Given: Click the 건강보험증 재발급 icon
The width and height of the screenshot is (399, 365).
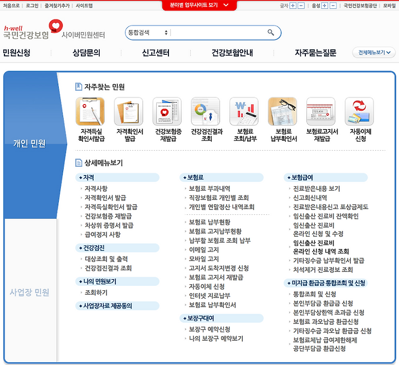Looking at the screenshot, I should click(167, 111).
